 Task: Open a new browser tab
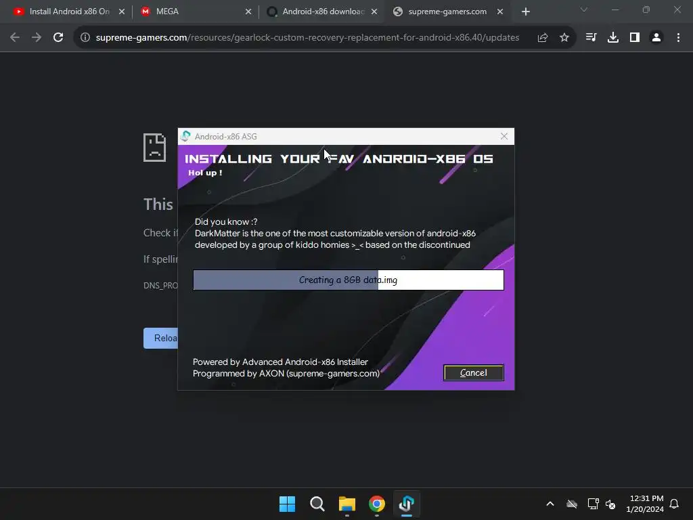pyautogui.click(x=525, y=12)
